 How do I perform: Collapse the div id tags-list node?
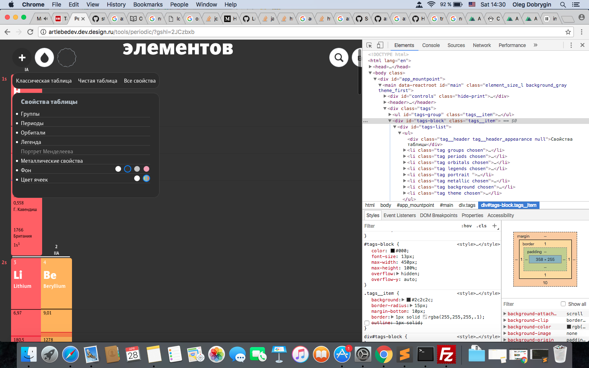[395, 127]
